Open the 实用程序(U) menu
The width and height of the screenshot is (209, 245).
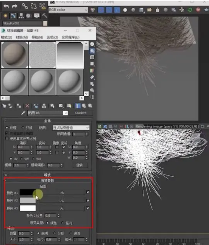[70, 37]
